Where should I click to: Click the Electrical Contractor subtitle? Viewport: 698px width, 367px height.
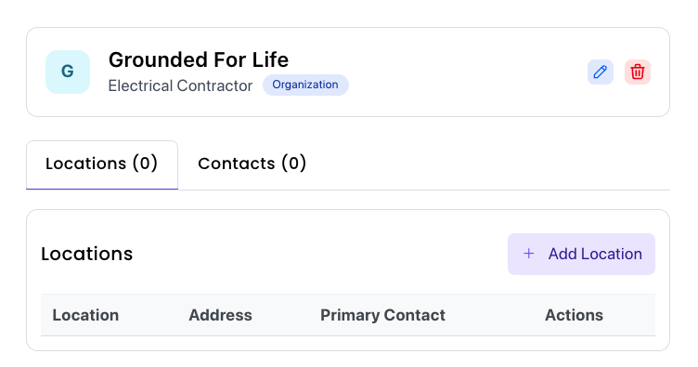coord(180,85)
